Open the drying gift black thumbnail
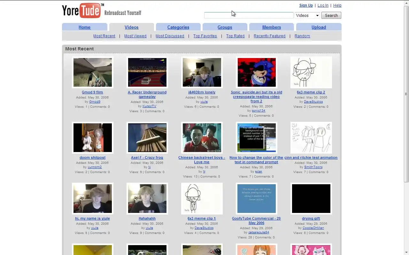Image resolution: width=409 pixels, height=255 pixels. pos(311,199)
